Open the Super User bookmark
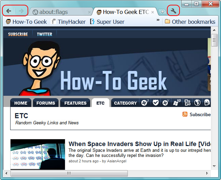The image size is (221, 180). (107, 22)
